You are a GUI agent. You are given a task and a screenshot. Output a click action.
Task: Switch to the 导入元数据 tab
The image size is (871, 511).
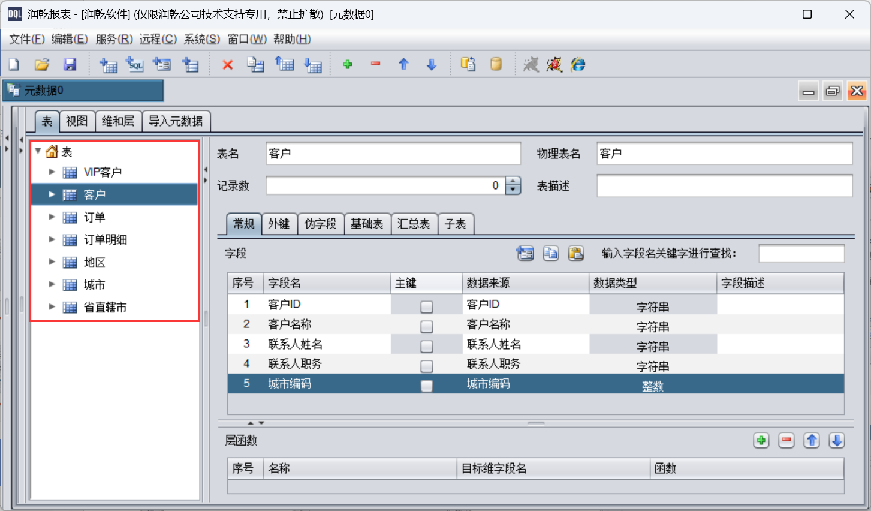click(x=176, y=121)
